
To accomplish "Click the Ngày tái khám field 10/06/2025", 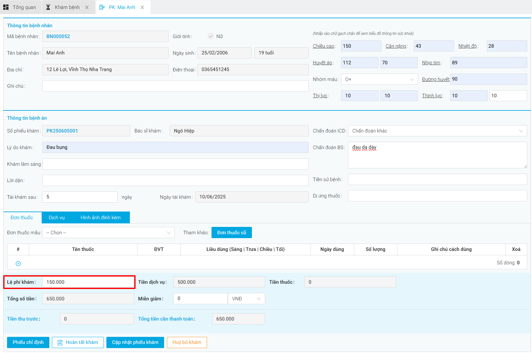I will click(252, 197).
